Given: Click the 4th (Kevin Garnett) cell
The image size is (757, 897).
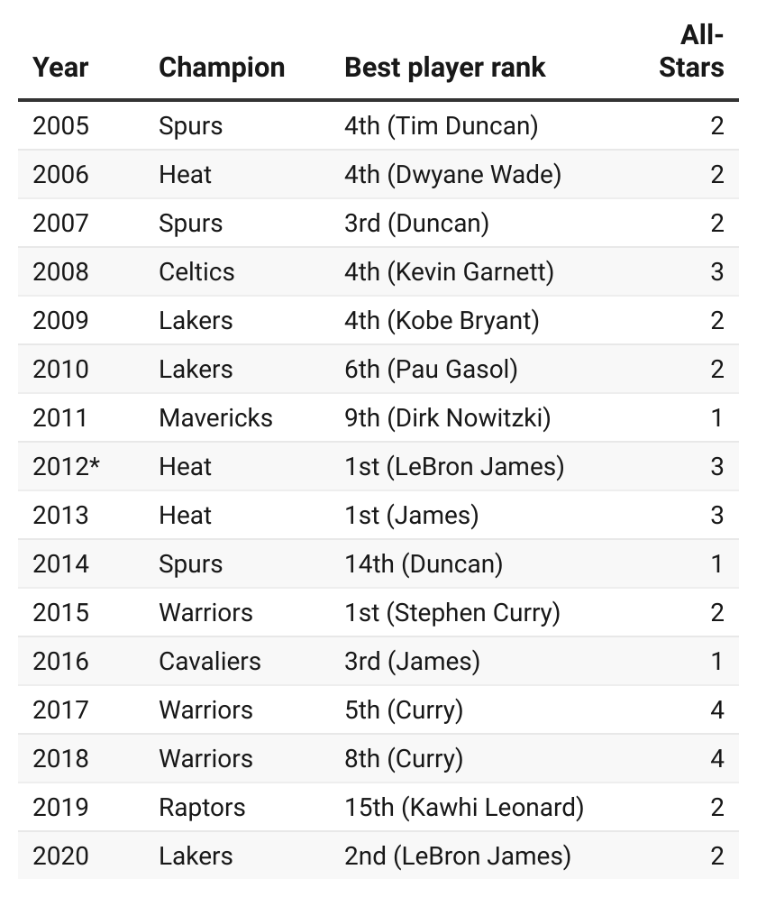Looking at the screenshot, I should [449, 271].
